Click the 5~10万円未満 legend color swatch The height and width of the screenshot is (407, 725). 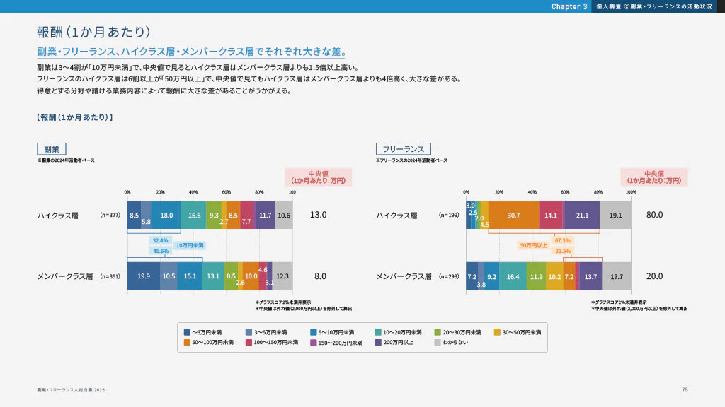point(314,332)
